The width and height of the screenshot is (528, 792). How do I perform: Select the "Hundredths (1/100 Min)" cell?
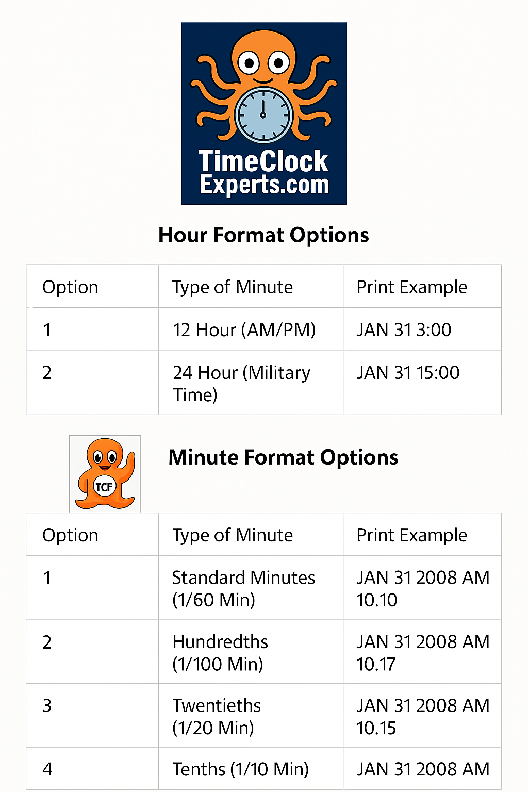click(x=220, y=652)
